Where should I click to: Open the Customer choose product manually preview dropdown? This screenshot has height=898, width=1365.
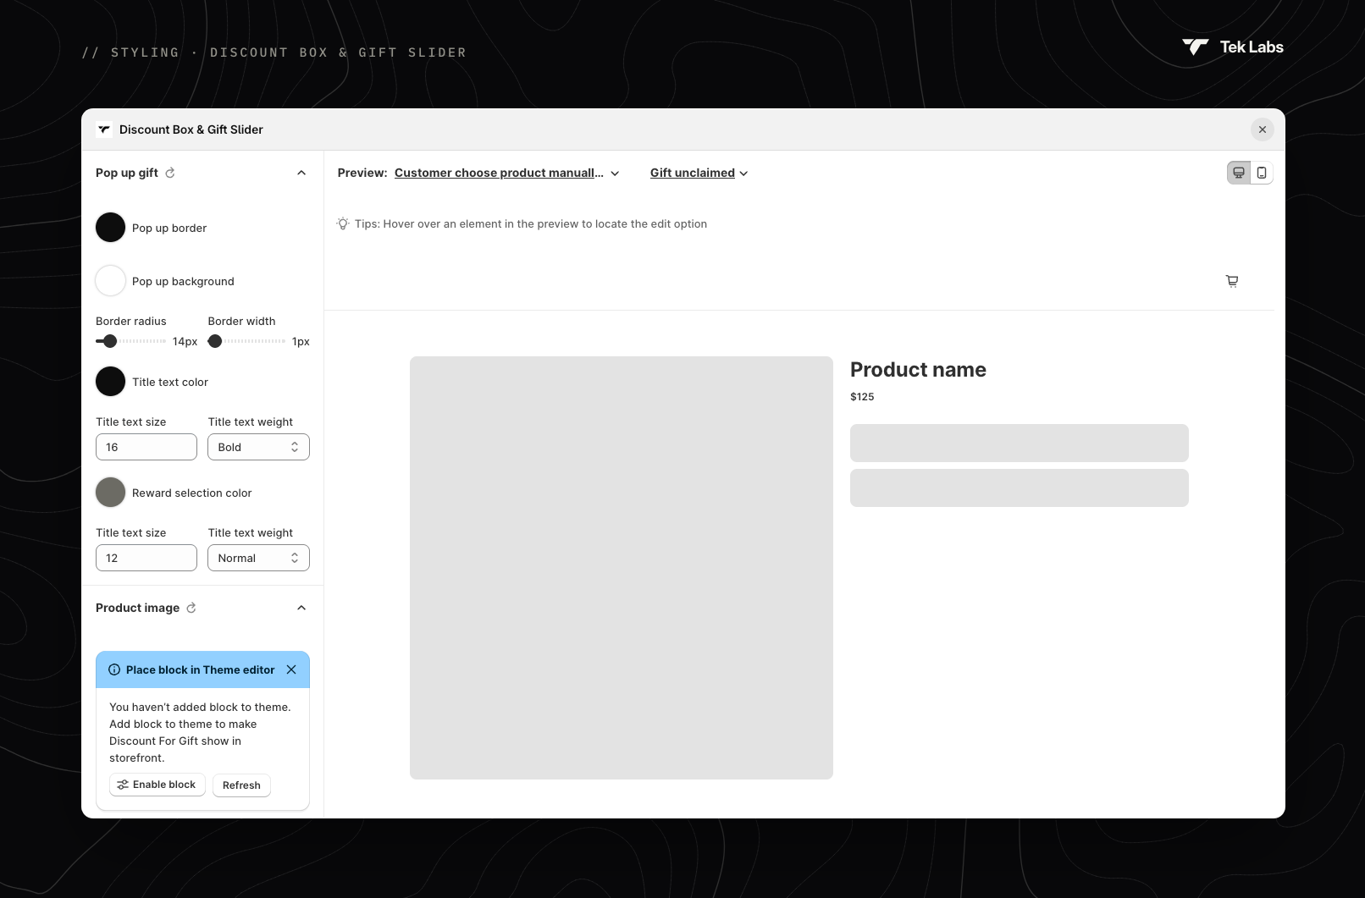507,173
